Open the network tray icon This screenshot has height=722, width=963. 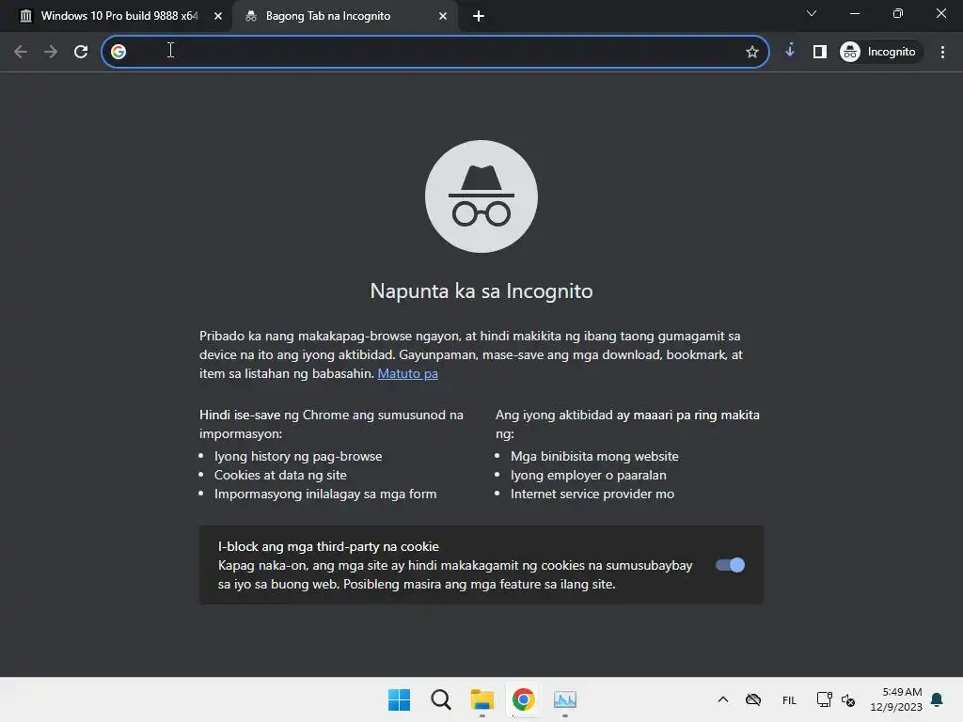[x=824, y=699]
